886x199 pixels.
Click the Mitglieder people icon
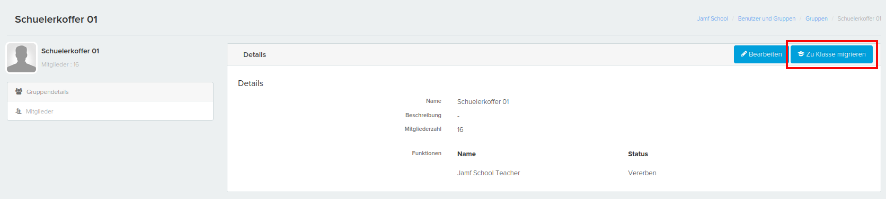pos(19,111)
